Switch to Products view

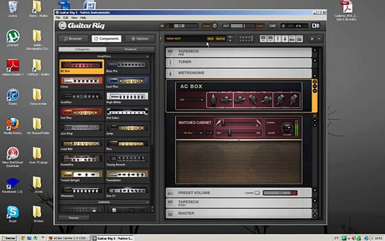tap(130, 50)
